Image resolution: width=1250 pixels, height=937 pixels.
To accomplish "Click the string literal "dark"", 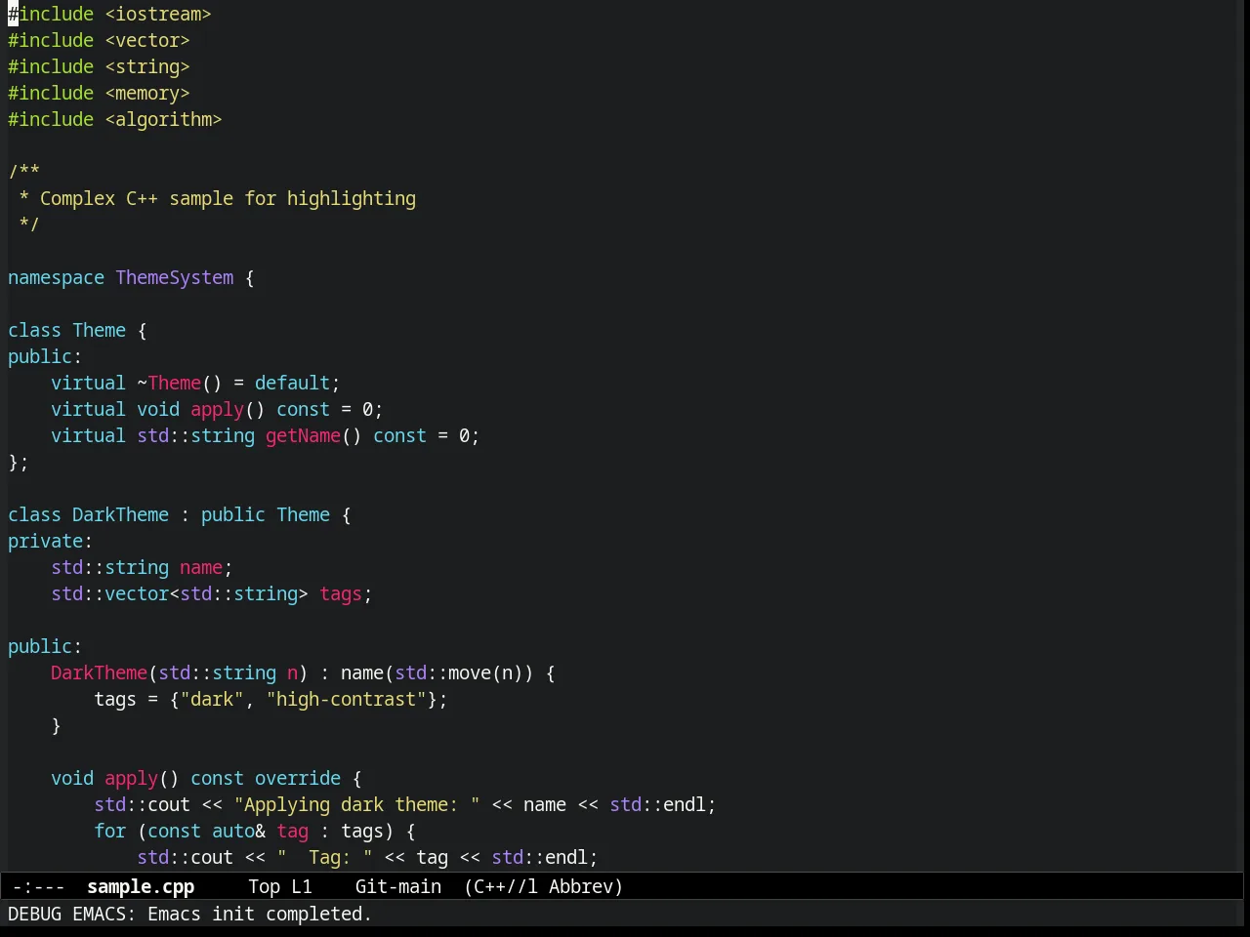I will [x=212, y=699].
